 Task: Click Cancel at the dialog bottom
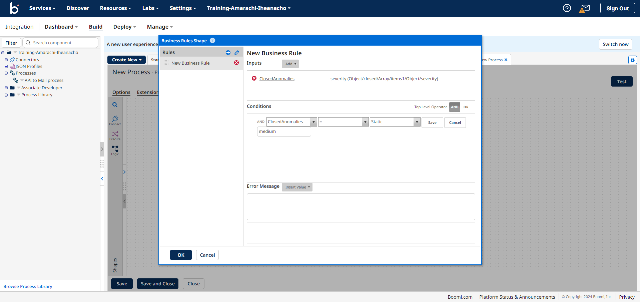coord(207,255)
